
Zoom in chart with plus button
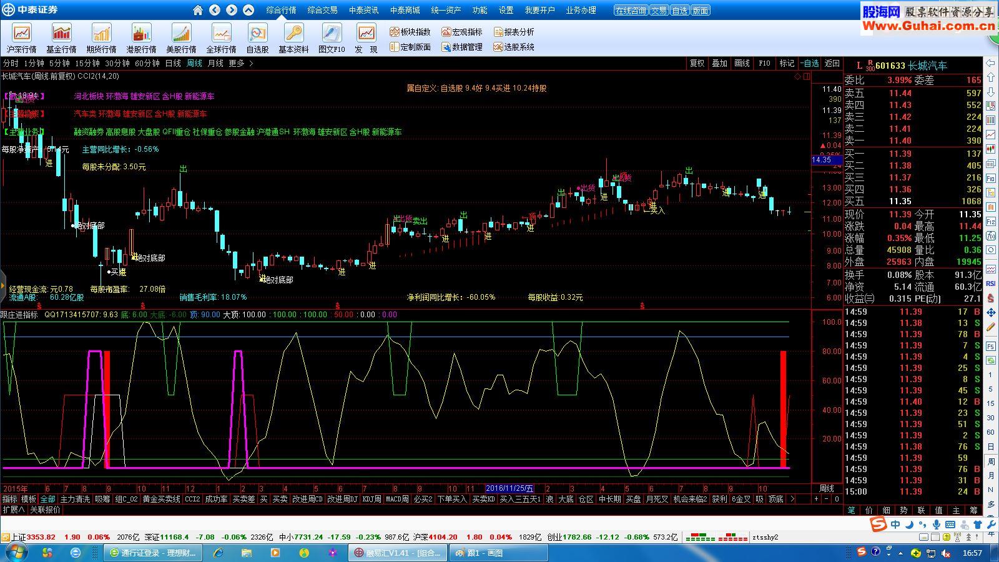[x=815, y=499]
